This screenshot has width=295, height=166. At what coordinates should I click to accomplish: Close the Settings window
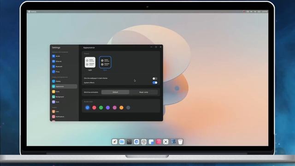161,47
